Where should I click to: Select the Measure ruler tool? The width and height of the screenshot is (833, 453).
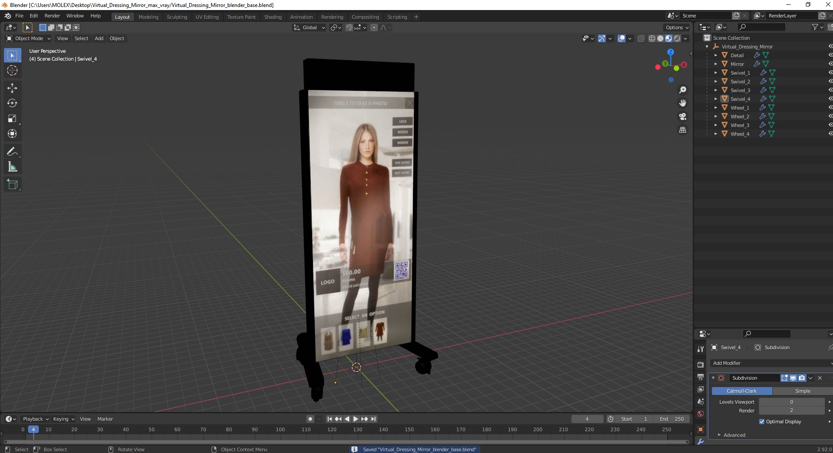(12, 167)
